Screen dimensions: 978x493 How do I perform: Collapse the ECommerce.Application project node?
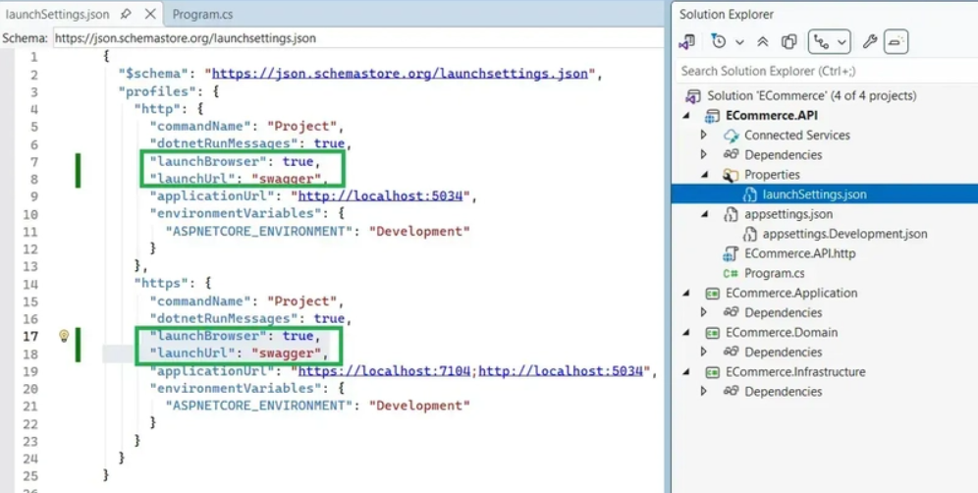pyautogui.click(x=686, y=294)
